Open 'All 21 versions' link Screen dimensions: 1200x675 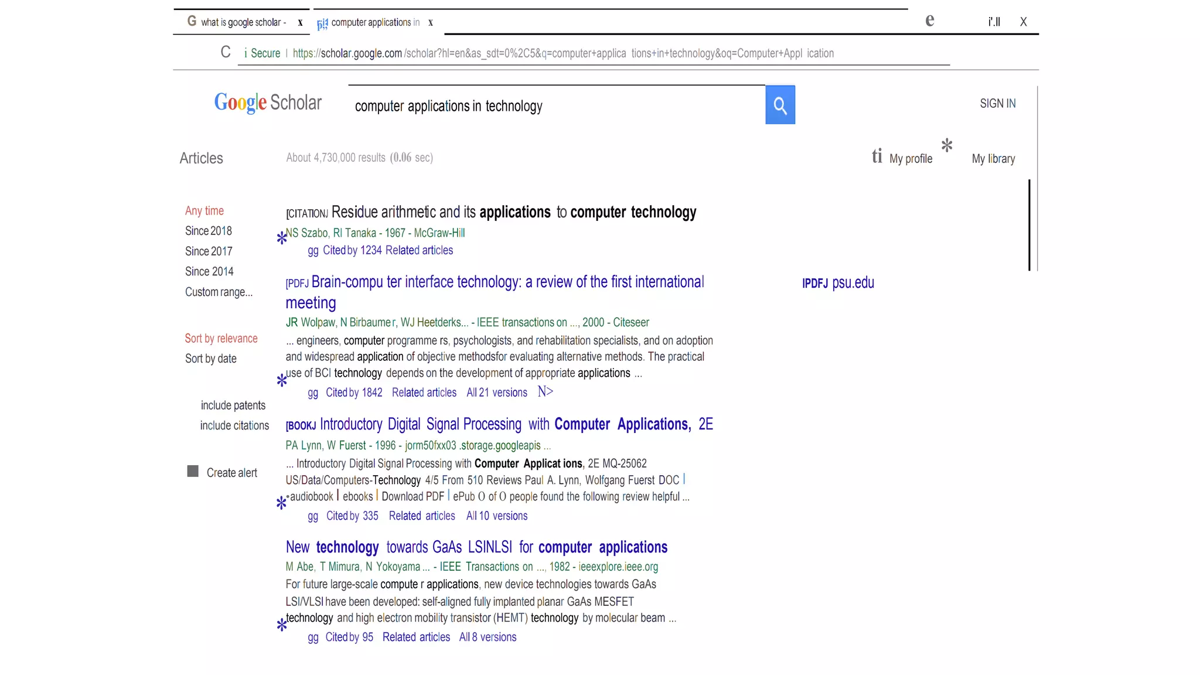pos(497,393)
